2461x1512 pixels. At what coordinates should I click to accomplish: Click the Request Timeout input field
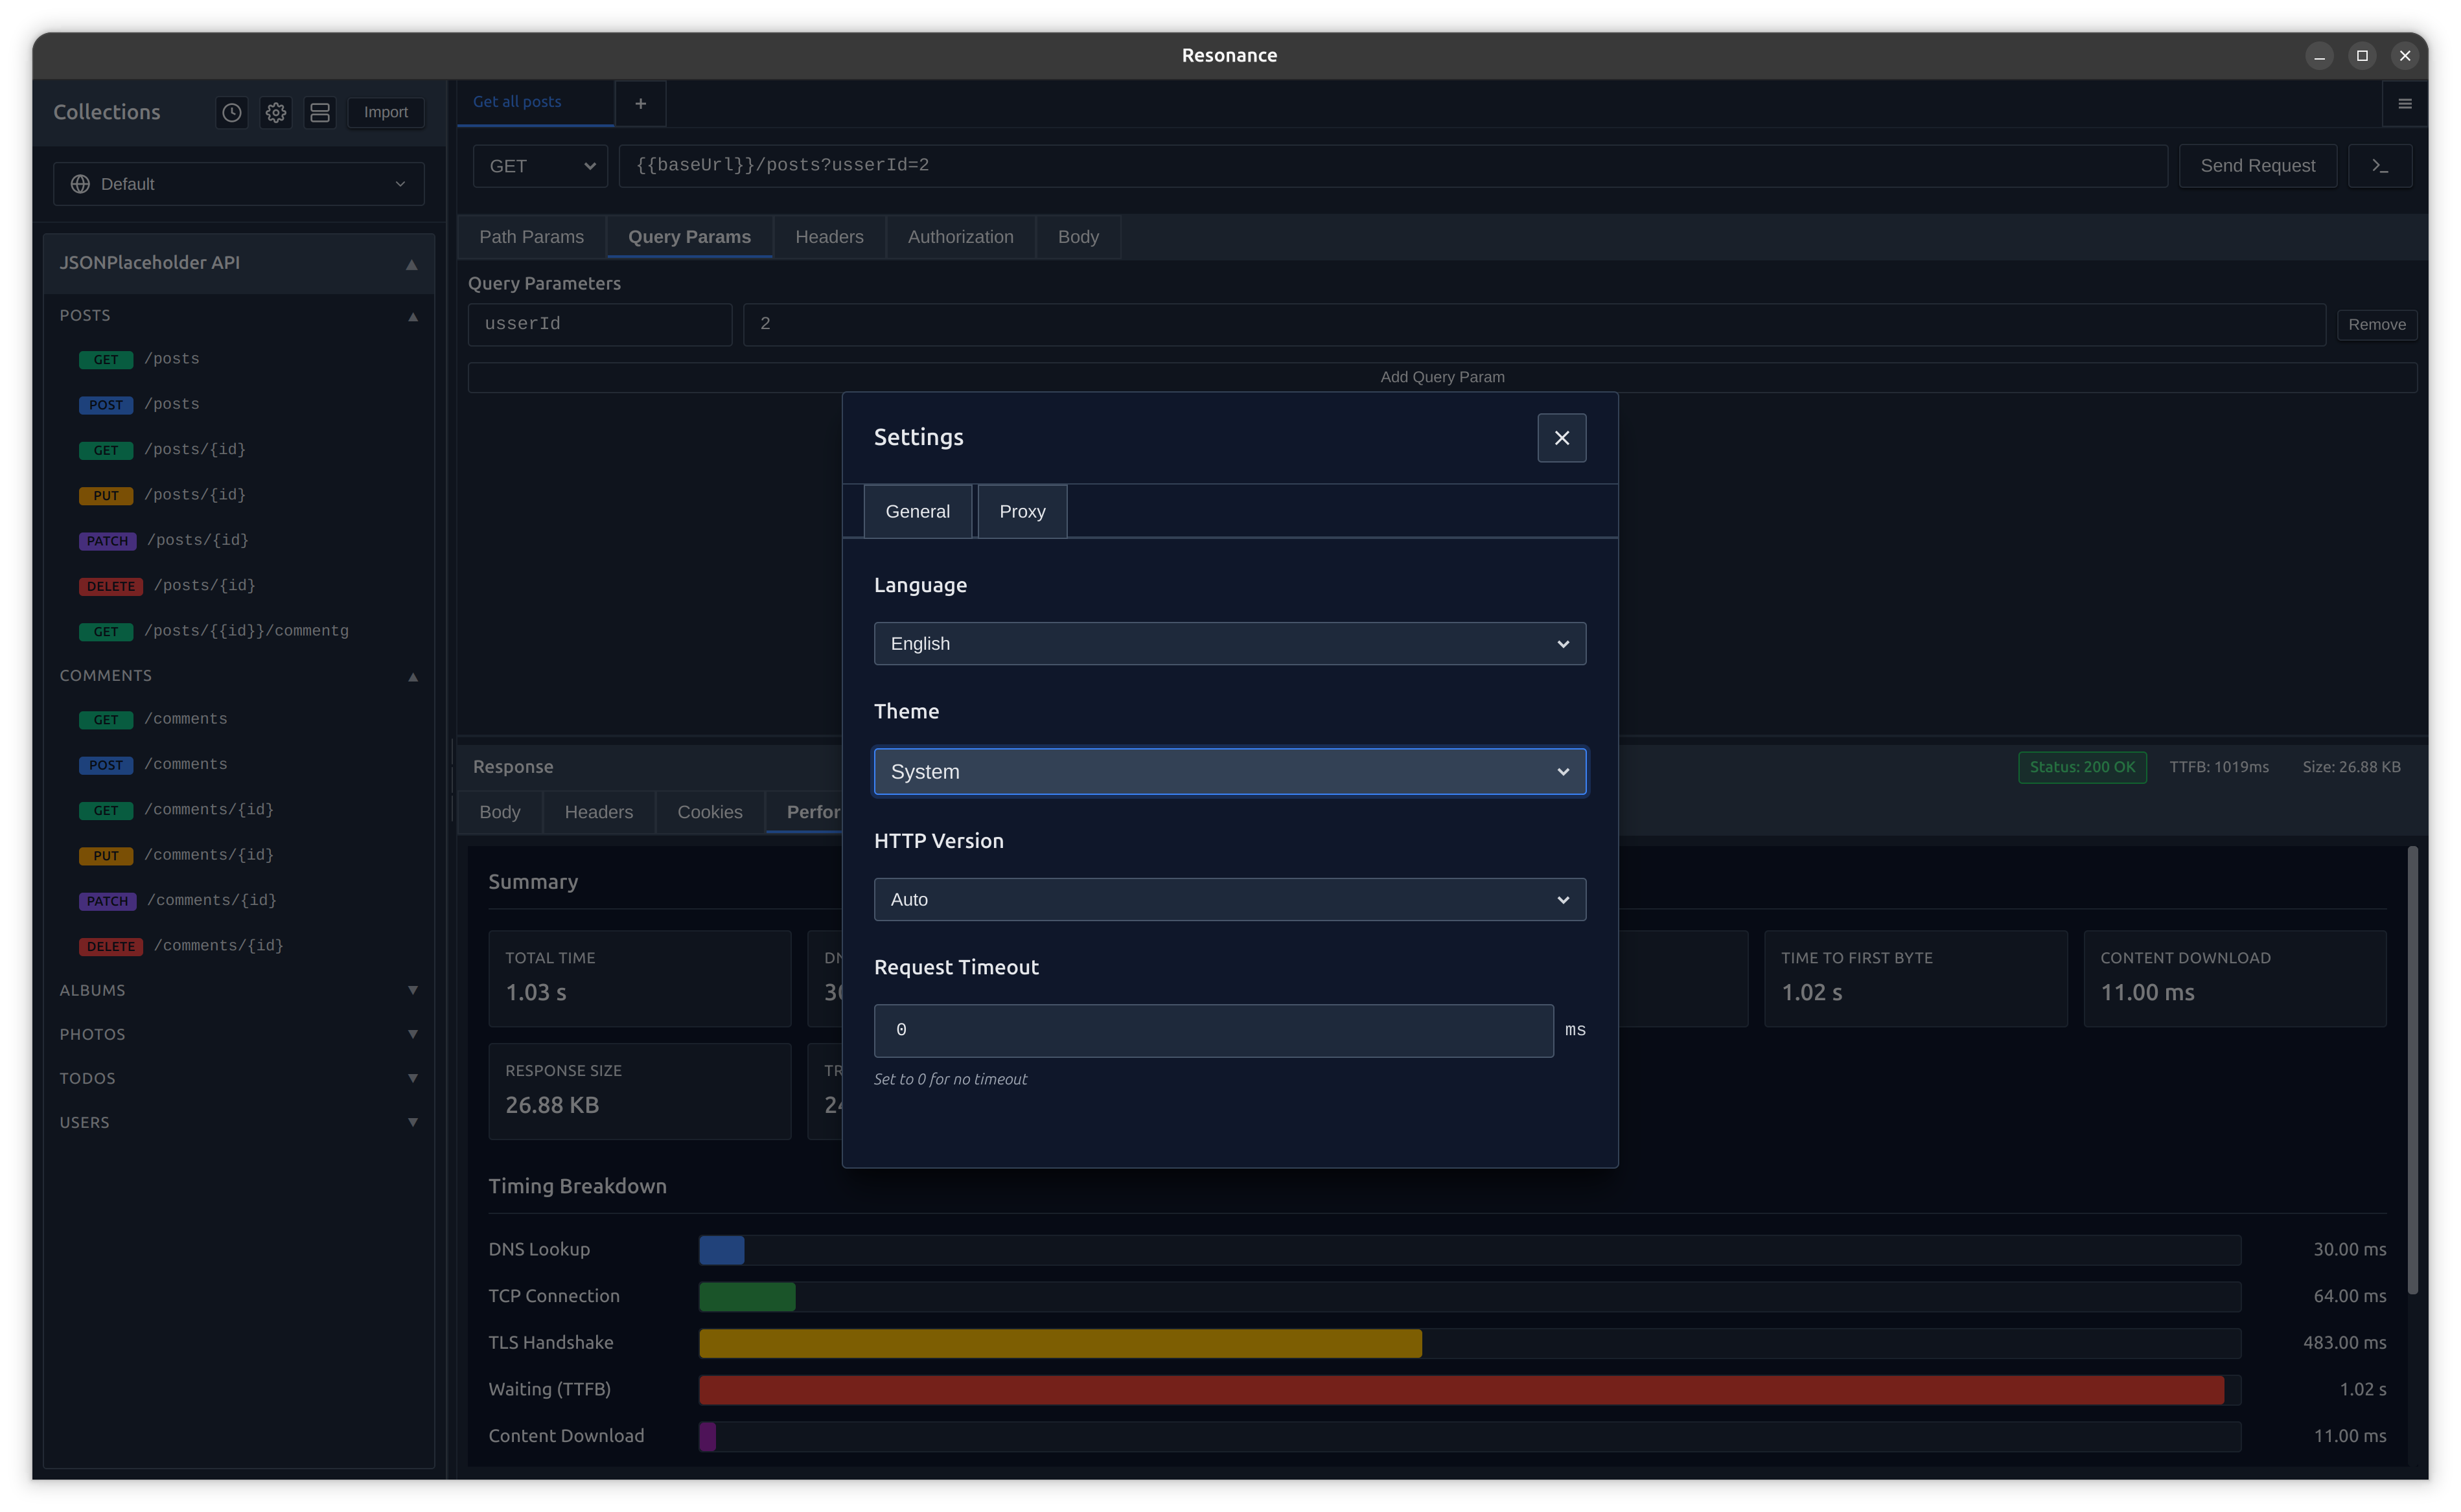coord(1213,1030)
